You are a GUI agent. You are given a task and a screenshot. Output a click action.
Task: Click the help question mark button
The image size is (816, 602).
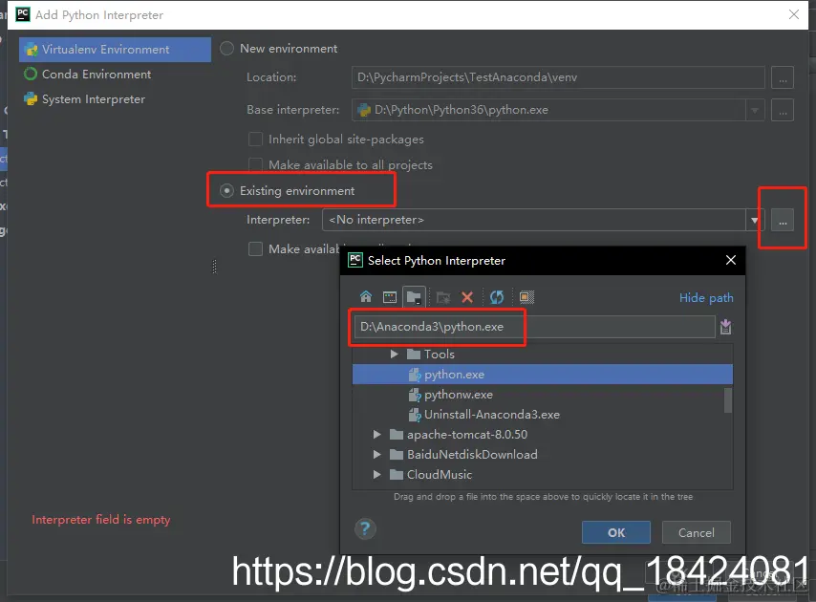tap(365, 529)
